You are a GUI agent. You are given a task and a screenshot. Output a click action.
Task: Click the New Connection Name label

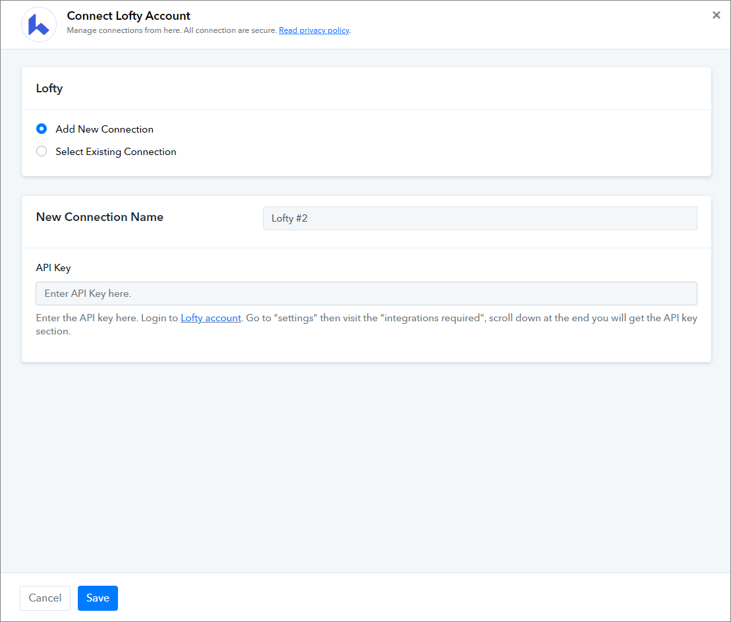[100, 217]
